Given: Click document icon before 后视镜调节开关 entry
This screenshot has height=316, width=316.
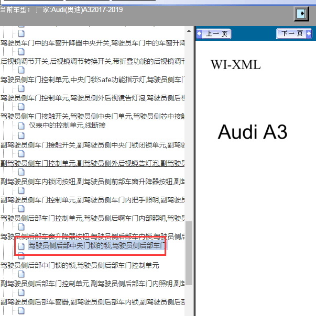Looking at the screenshot, I should 21,52.
